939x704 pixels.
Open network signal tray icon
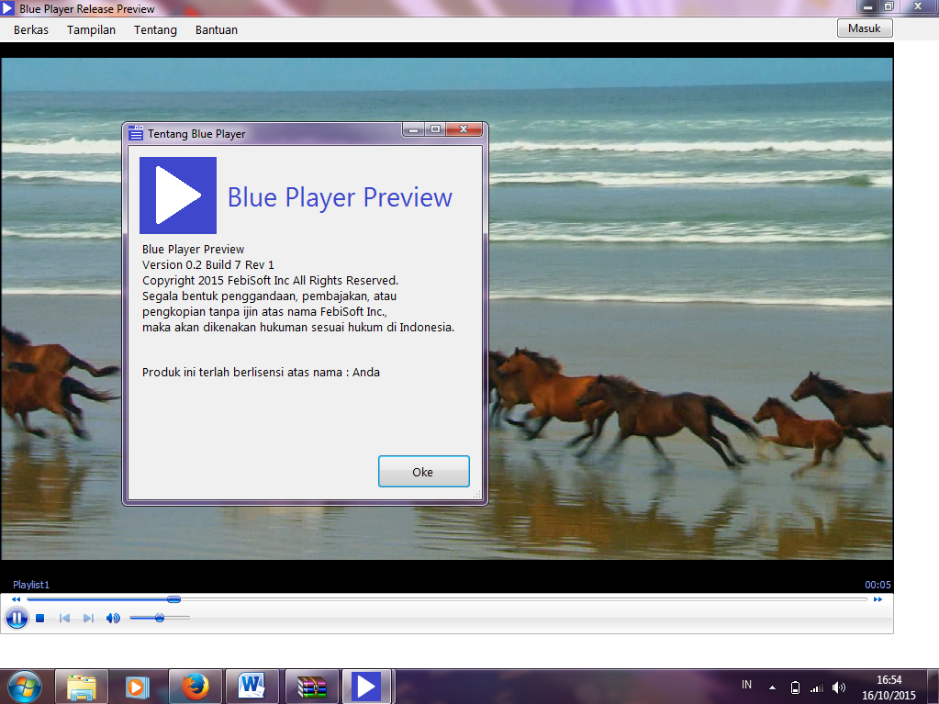click(817, 687)
